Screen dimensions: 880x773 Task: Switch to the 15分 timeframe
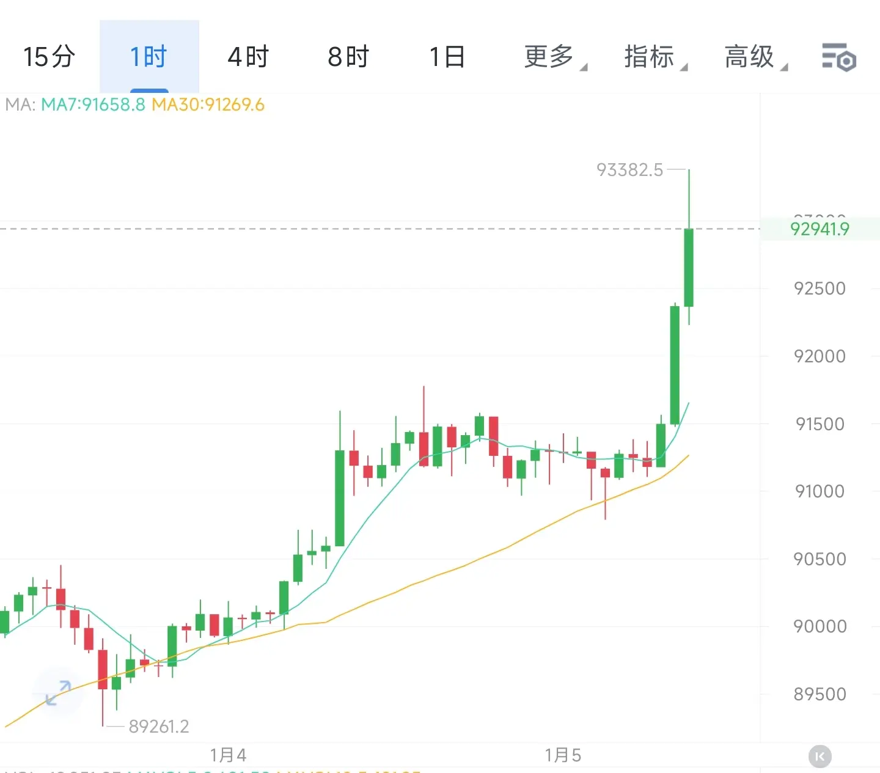tap(50, 57)
